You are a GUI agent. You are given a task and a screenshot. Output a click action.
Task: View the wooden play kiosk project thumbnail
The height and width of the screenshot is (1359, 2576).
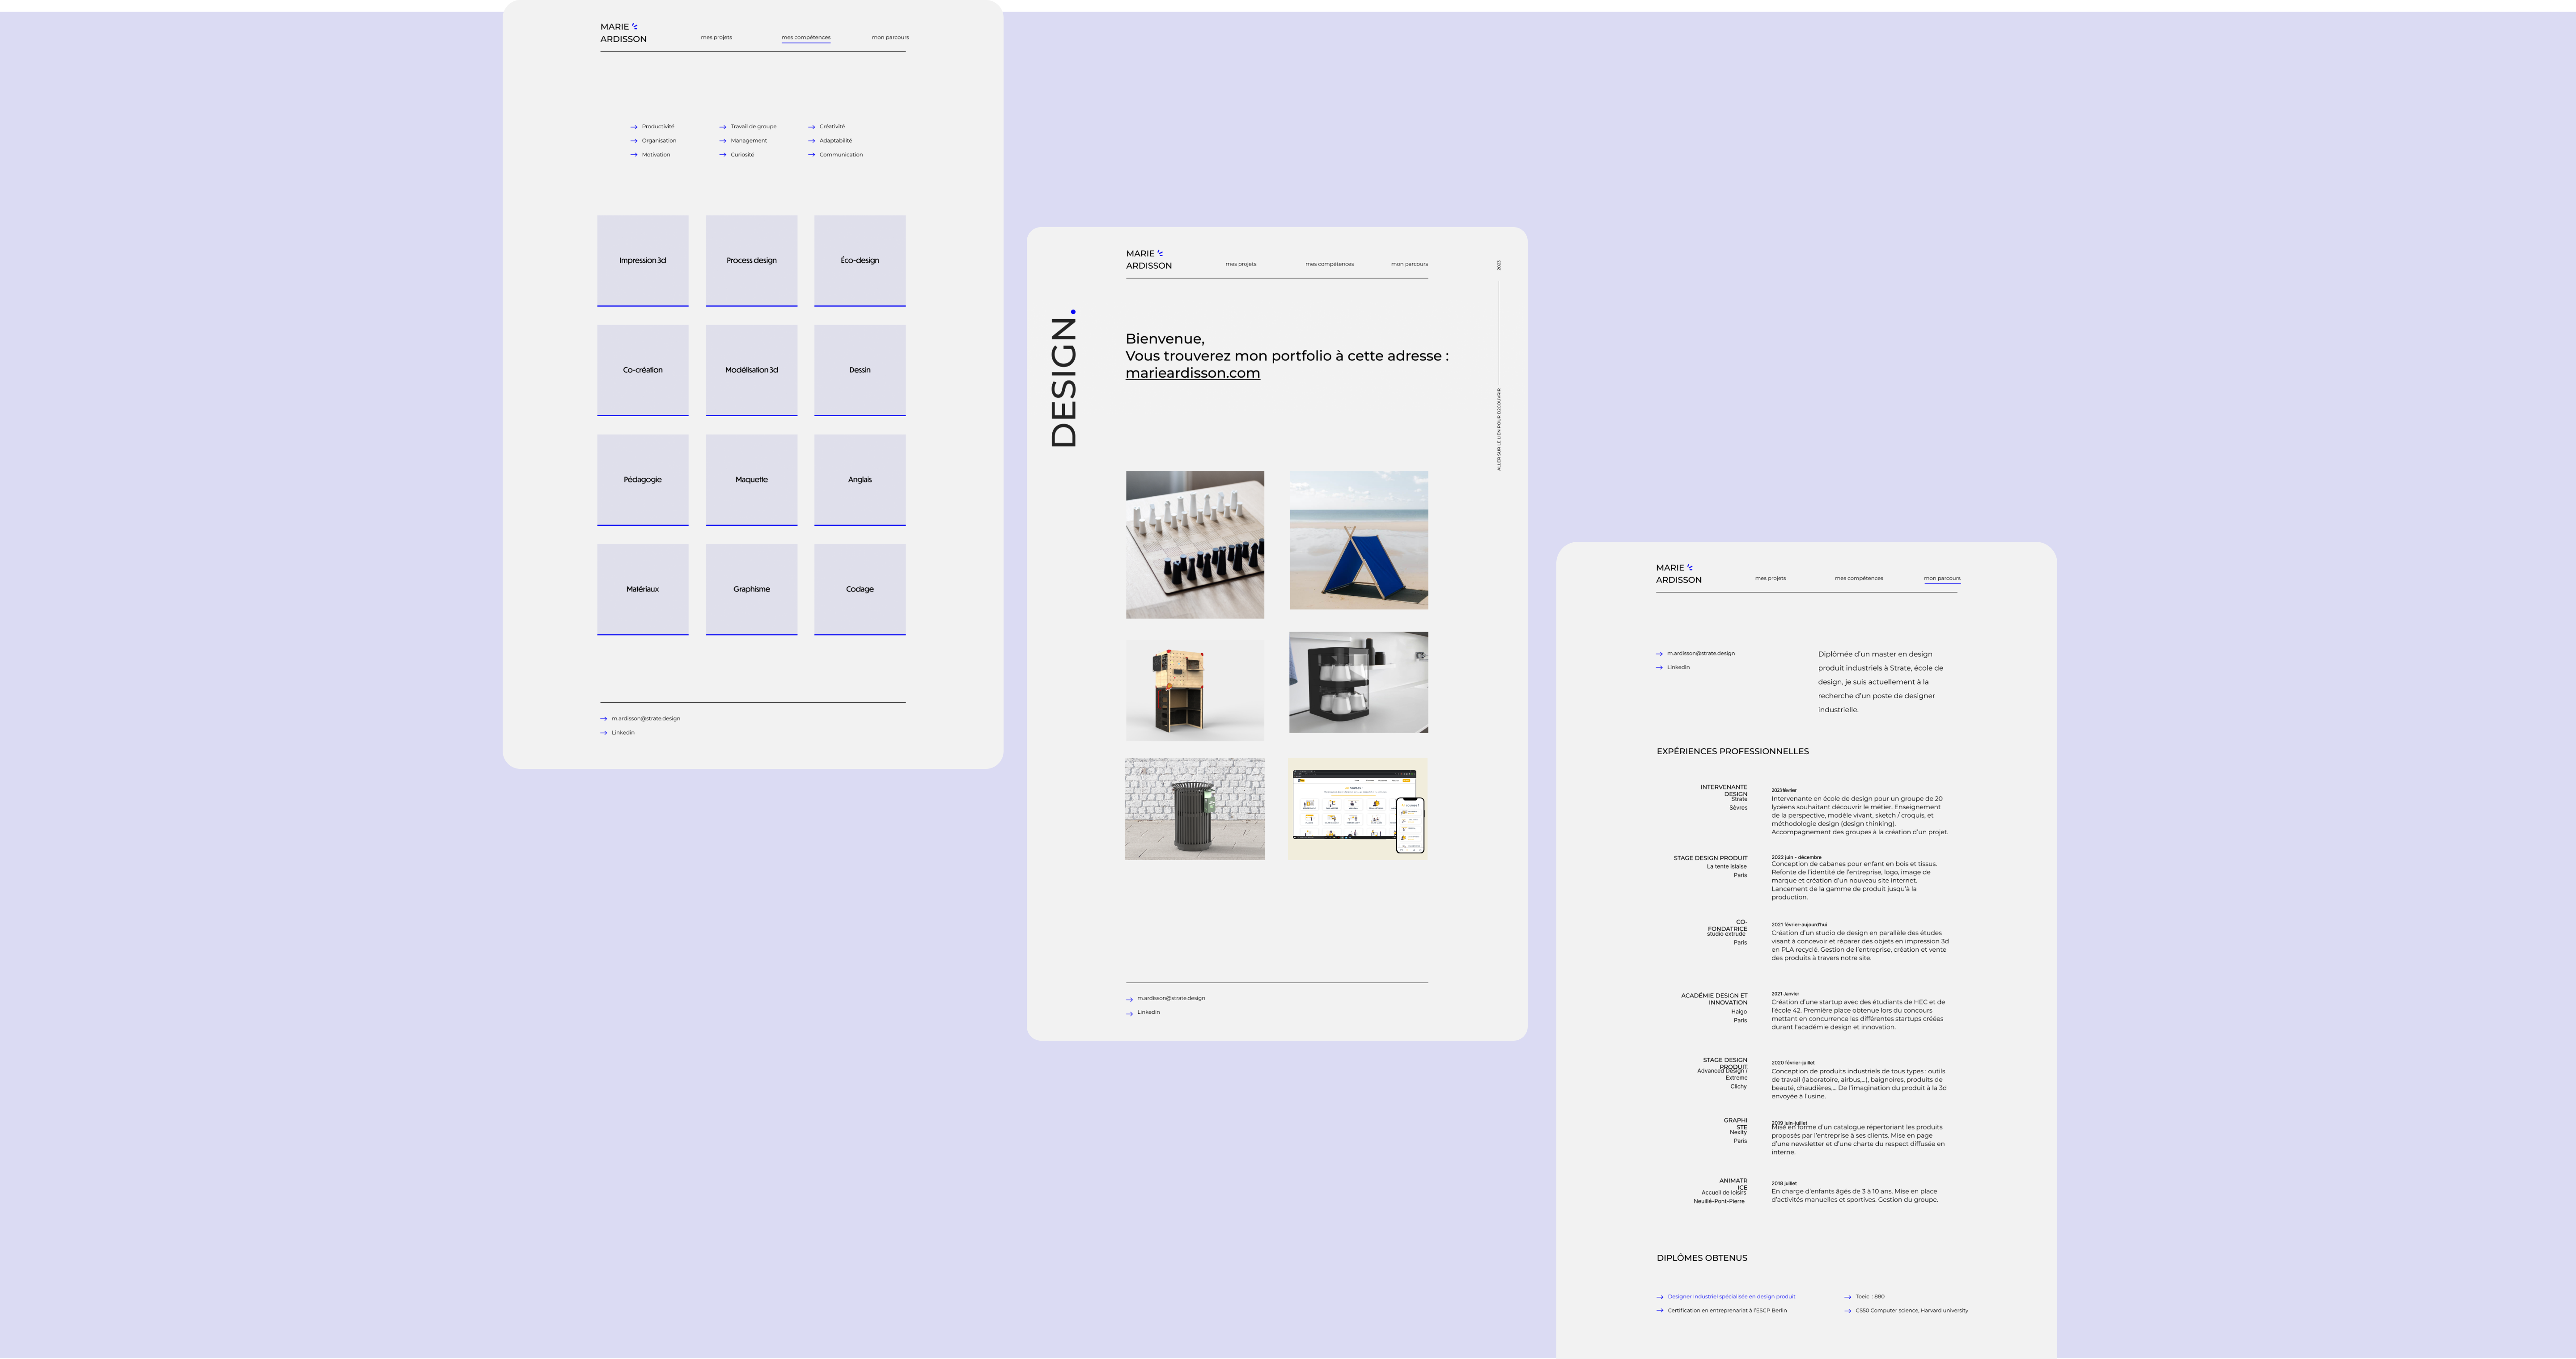(x=1195, y=691)
